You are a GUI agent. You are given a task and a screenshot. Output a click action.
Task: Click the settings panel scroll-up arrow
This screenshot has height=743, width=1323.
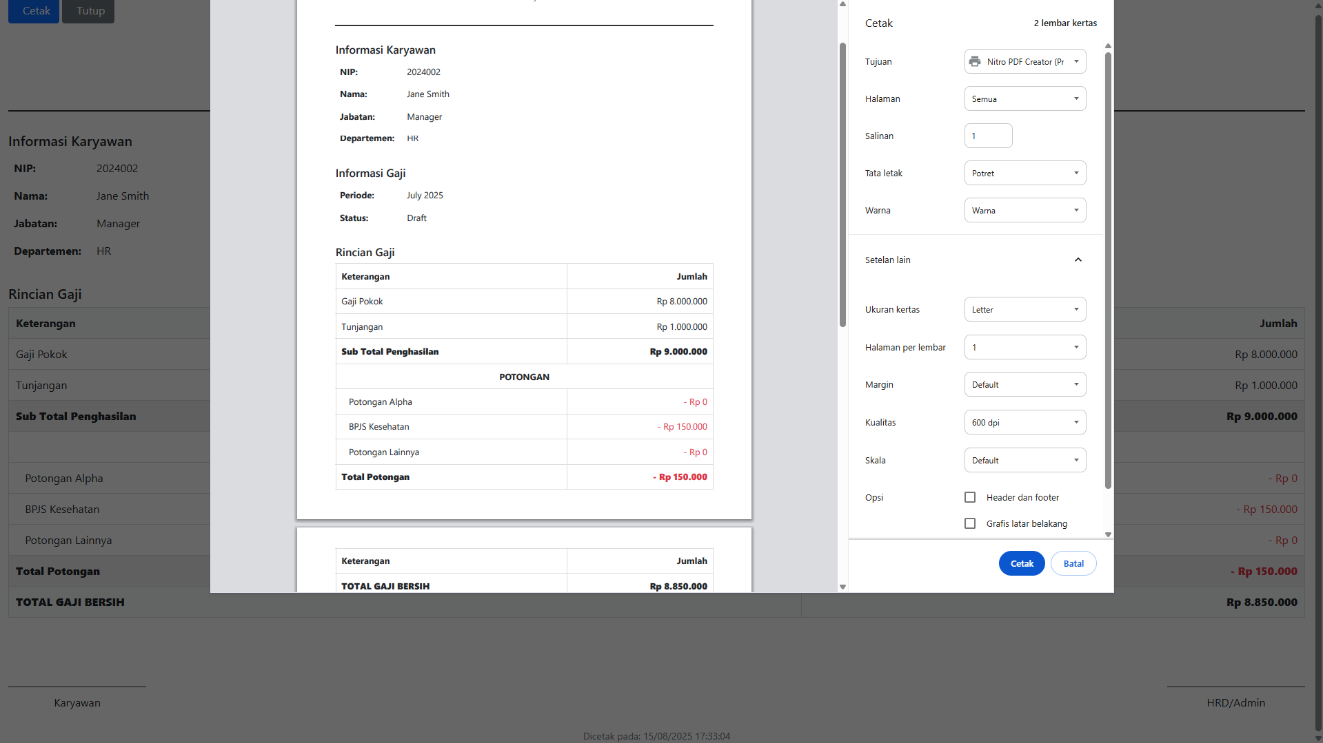click(x=1108, y=46)
